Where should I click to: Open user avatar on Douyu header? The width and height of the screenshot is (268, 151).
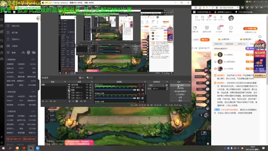point(231,18)
